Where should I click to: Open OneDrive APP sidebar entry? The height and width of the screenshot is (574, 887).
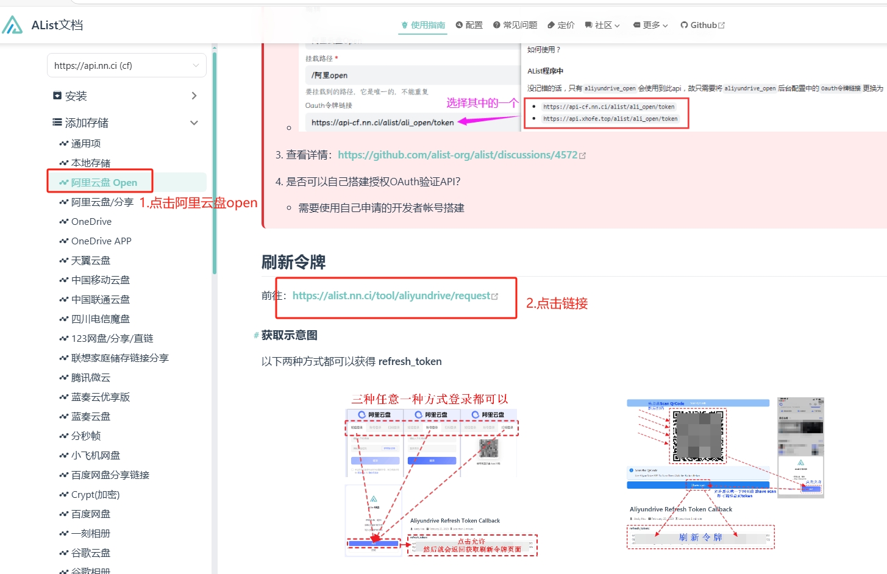[x=101, y=241]
